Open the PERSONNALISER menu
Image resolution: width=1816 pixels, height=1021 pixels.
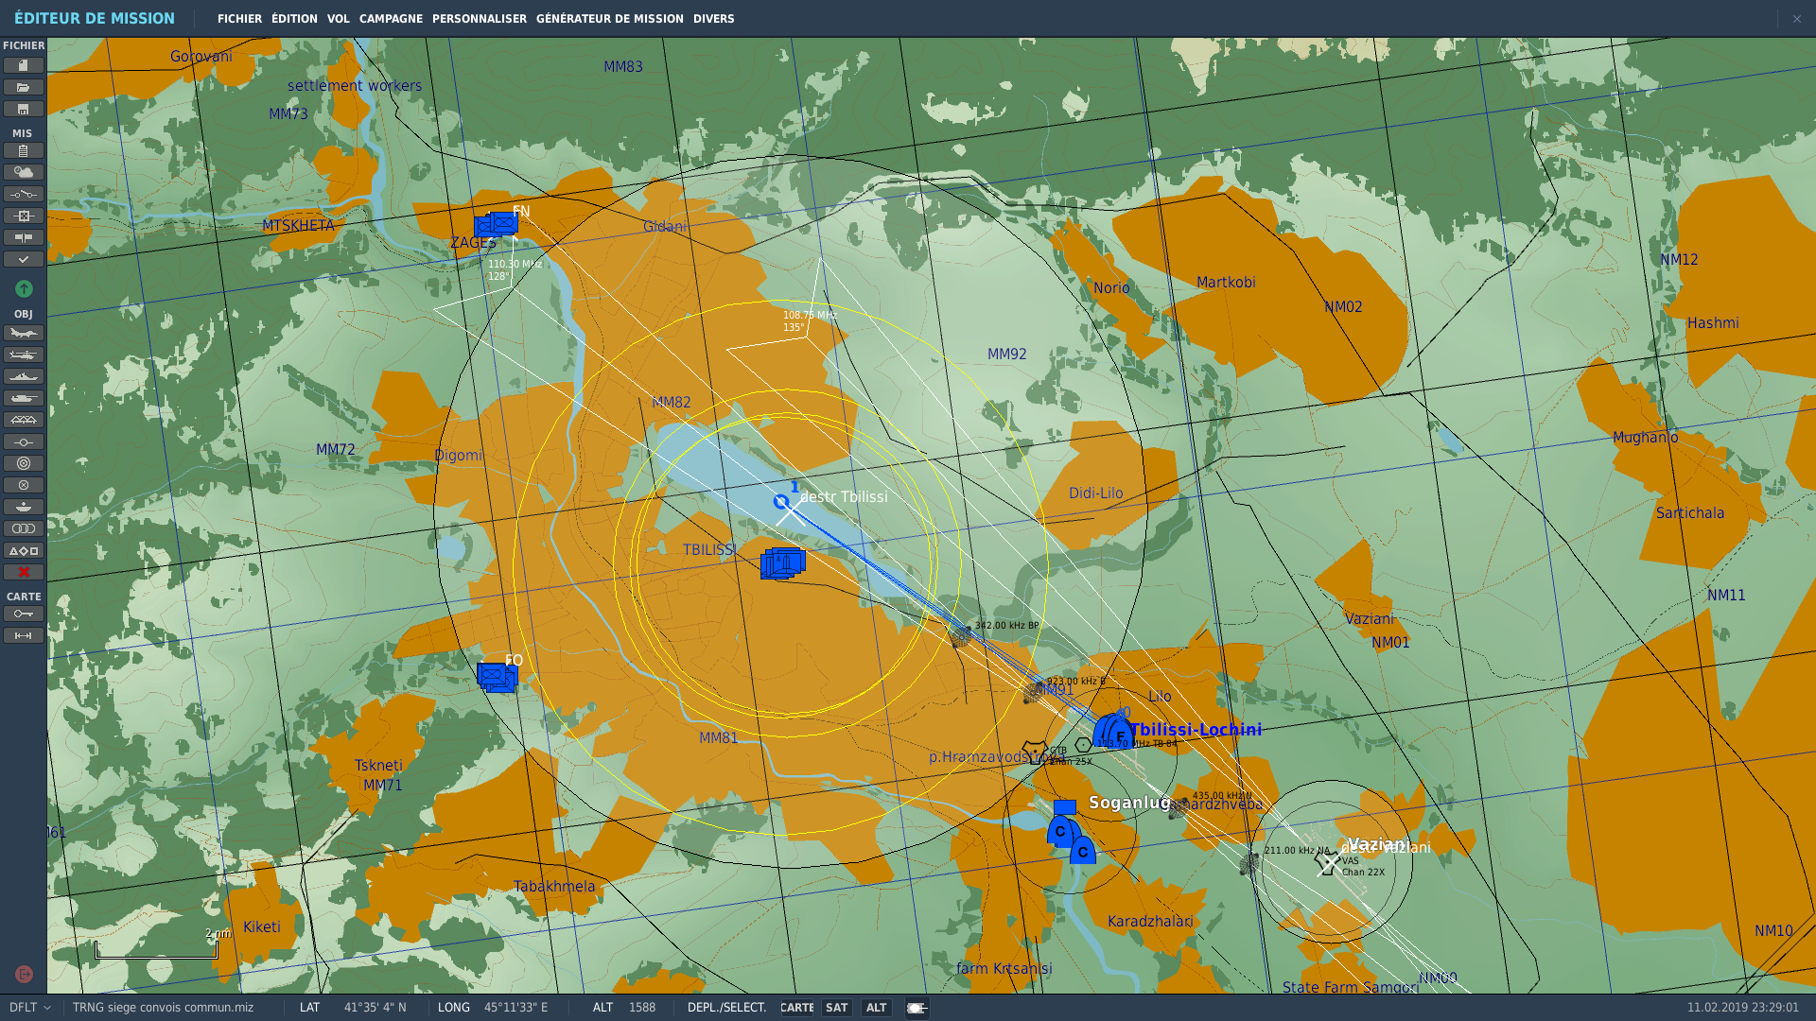[x=480, y=19]
